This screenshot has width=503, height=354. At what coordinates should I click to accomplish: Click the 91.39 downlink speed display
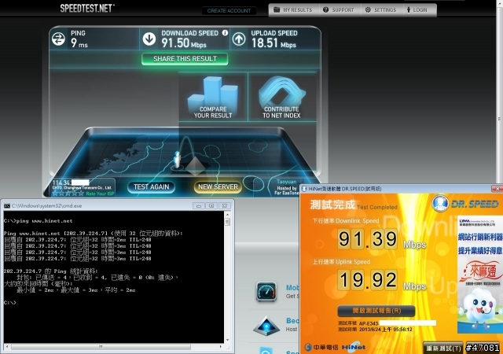click(x=368, y=238)
